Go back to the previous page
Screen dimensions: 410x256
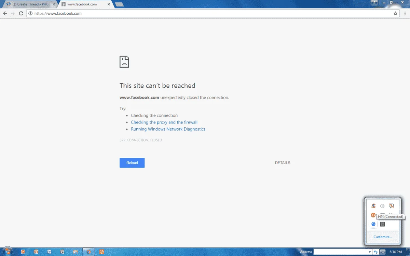[5, 13]
